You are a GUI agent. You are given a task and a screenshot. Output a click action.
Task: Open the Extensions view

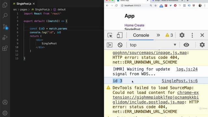point(5,48)
